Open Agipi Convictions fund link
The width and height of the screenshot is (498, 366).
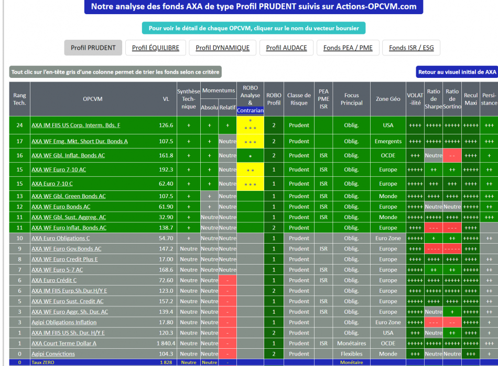pos(53,353)
